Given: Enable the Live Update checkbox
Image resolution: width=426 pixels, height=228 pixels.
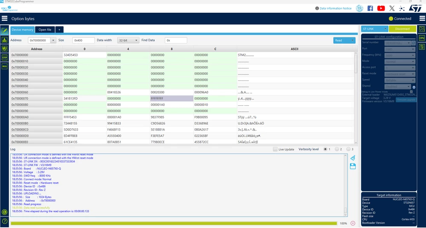Looking at the screenshot, I should [x=275, y=149].
